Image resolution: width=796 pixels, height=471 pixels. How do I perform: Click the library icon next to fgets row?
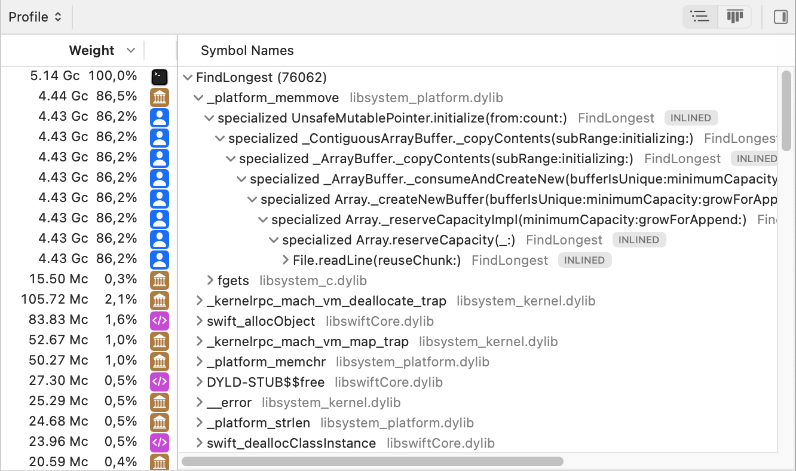159,280
